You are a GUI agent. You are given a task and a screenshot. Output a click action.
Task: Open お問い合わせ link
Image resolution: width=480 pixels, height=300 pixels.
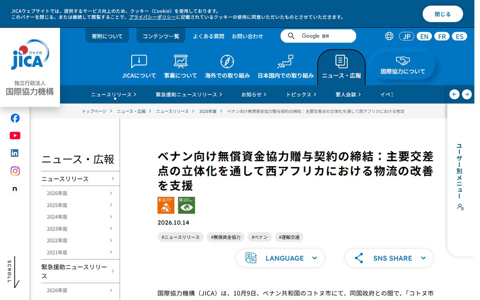pos(248,36)
